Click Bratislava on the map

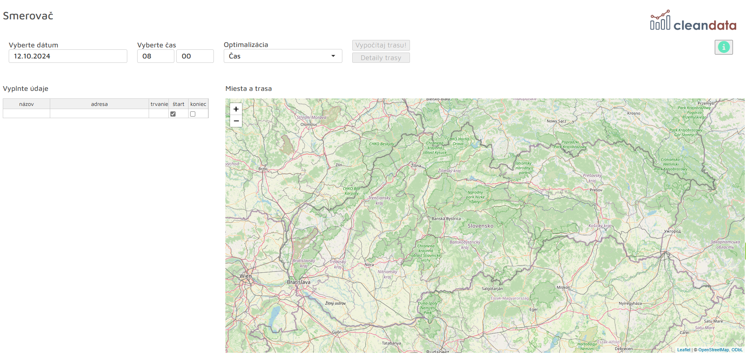(x=298, y=282)
